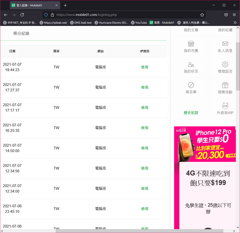View IP info for 19:44:23 login

145,67
